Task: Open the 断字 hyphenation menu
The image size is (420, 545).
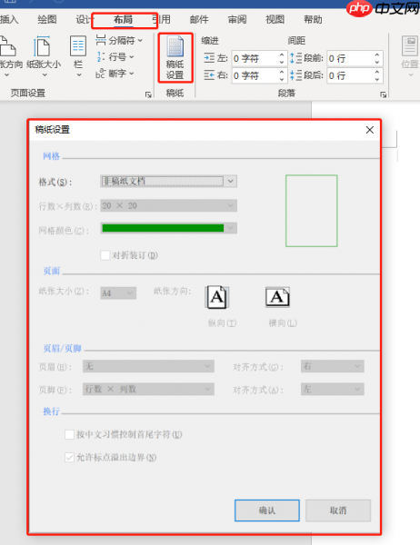Action: click(115, 74)
